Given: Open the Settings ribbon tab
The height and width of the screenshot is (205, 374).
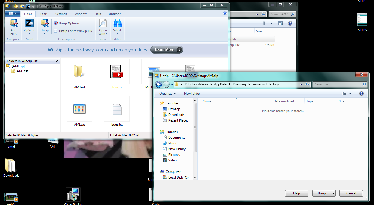Looking at the screenshot, I should pyautogui.click(x=61, y=14).
